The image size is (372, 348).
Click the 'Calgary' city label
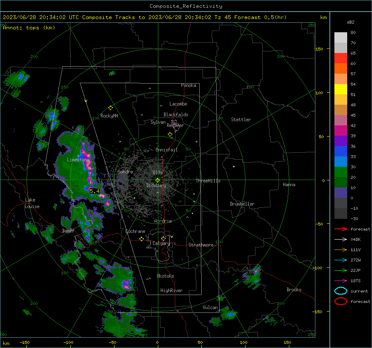(x=161, y=243)
